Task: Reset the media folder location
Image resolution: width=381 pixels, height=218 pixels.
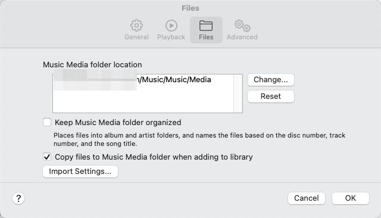Action: pos(271,96)
